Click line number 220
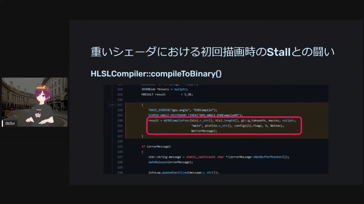 click(x=120, y=120)
